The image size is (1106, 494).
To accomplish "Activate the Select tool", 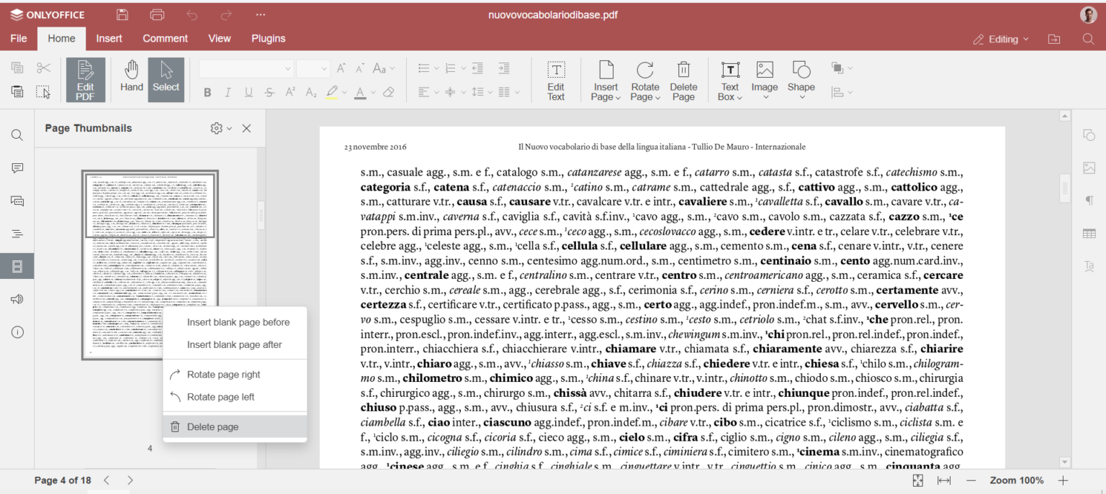I will (x=166, y=79).
